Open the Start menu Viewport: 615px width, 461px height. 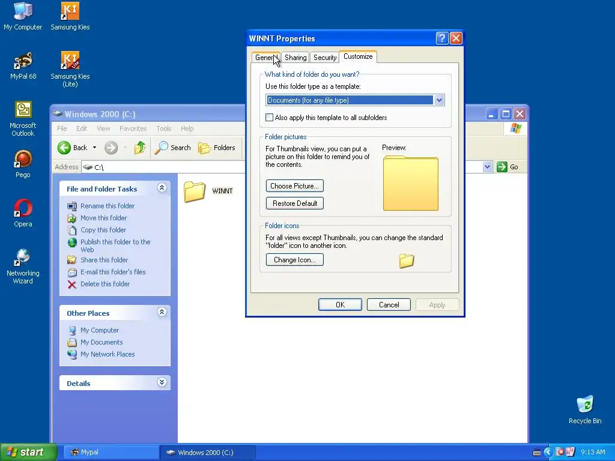[x=29, y=453]
